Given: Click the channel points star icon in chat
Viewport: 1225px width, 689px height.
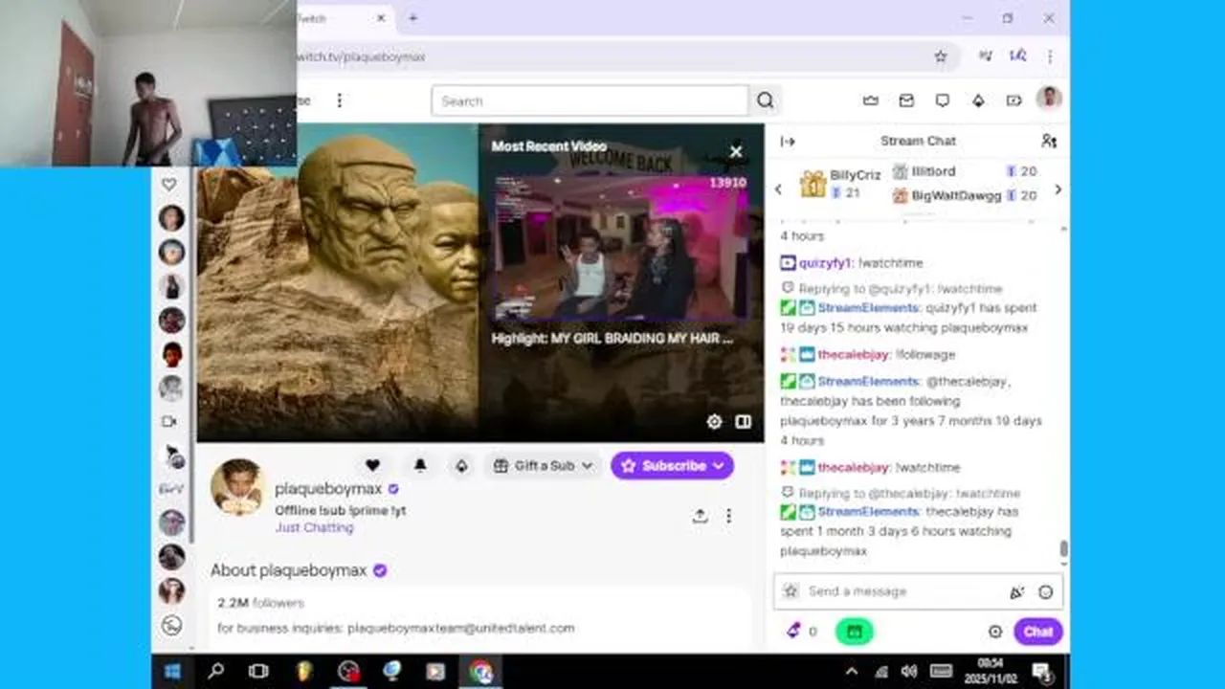Looking at the screenshot, I should [791, 591].
